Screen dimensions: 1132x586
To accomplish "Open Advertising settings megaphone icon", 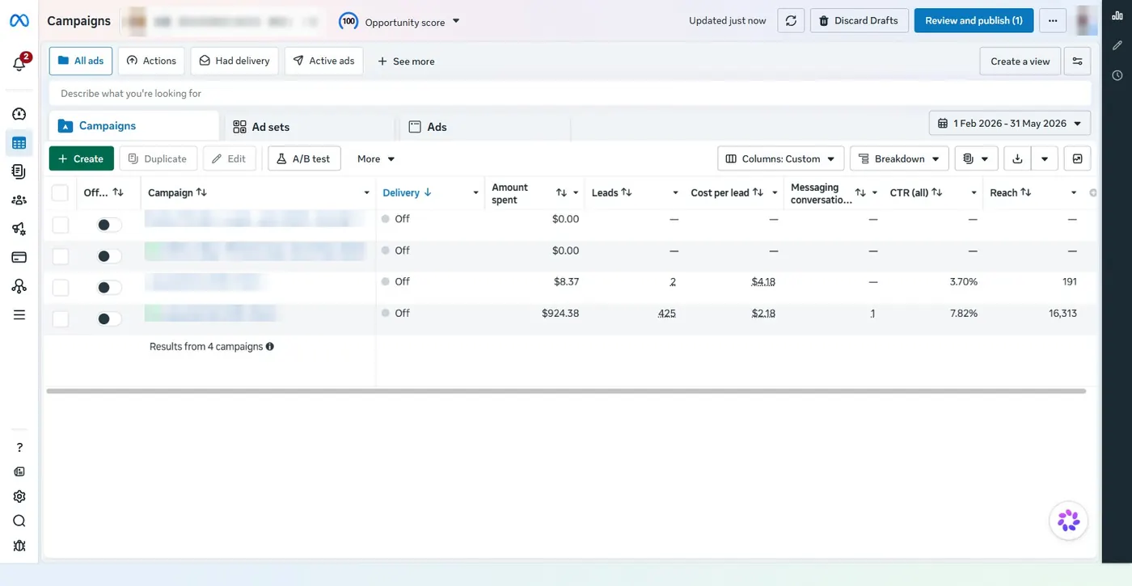I will (19, 229).
